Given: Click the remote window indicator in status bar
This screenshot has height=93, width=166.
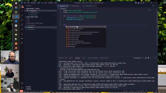Looking at the screenshot, I should coord(21,91).
